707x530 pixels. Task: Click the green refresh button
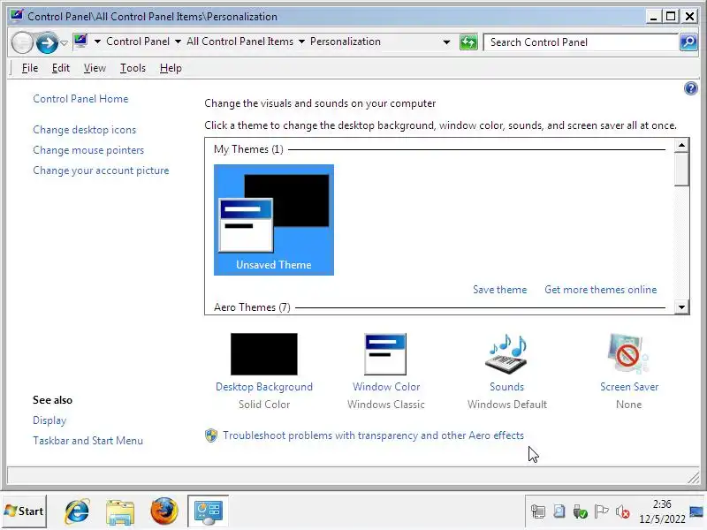click(x=468, y=42)
